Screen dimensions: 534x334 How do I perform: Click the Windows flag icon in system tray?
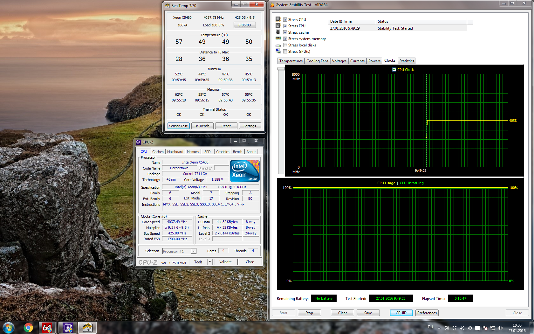pos(477,328)
